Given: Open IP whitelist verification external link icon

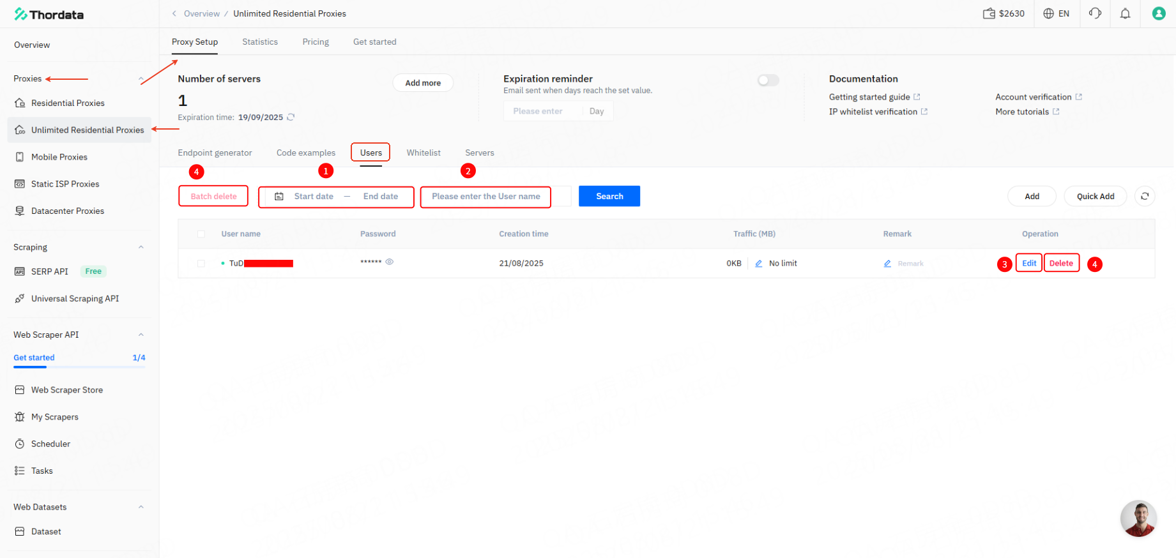Looking at the screenshot, I should tap(924, 112).
